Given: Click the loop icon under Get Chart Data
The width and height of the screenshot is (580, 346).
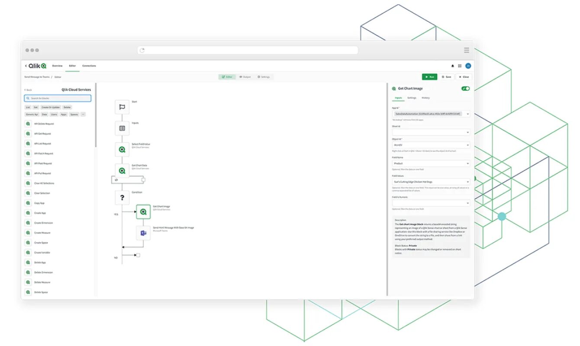Looking at the screenshot, I should 116,179.
